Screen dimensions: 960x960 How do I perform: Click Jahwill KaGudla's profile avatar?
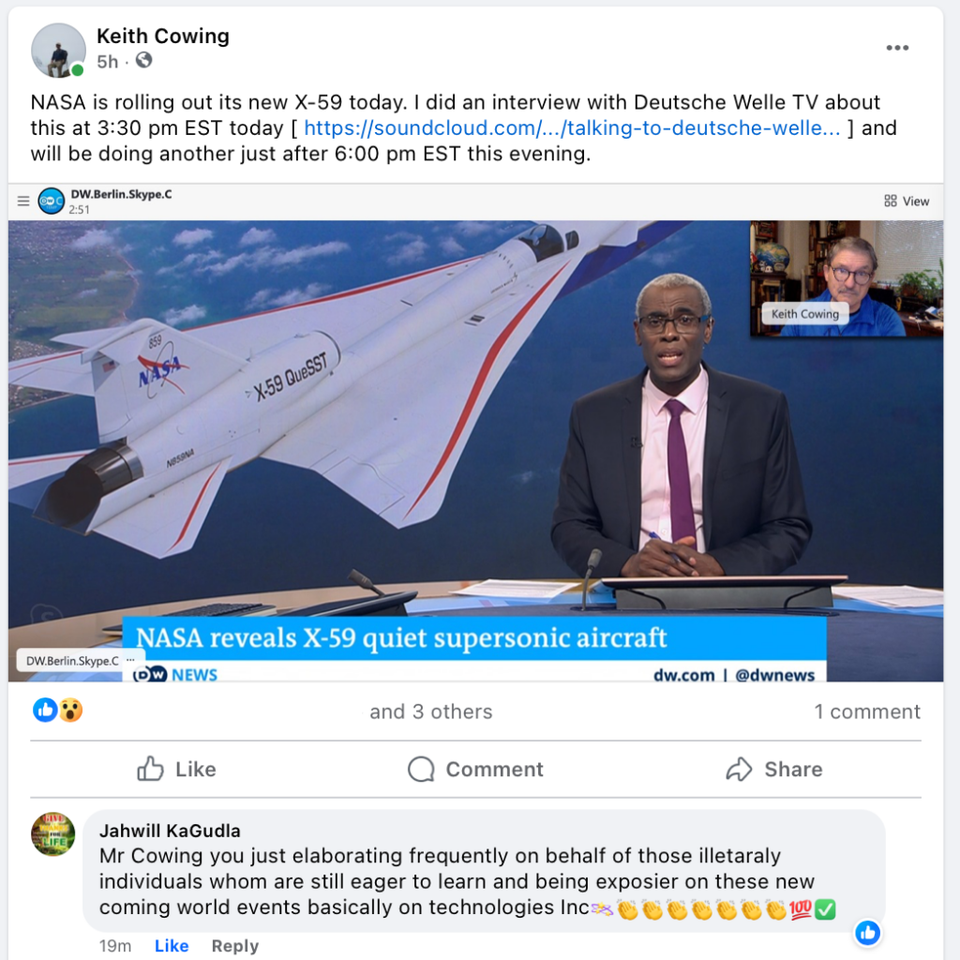53,833
